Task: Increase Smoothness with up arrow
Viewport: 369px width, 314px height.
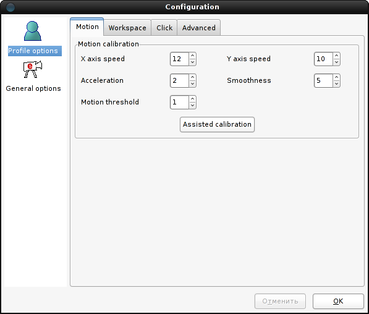Action: pyautogui.click(x=336, y=77)
